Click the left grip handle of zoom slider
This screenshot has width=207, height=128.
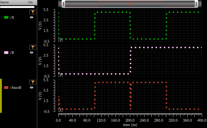[x=63, y=4]
